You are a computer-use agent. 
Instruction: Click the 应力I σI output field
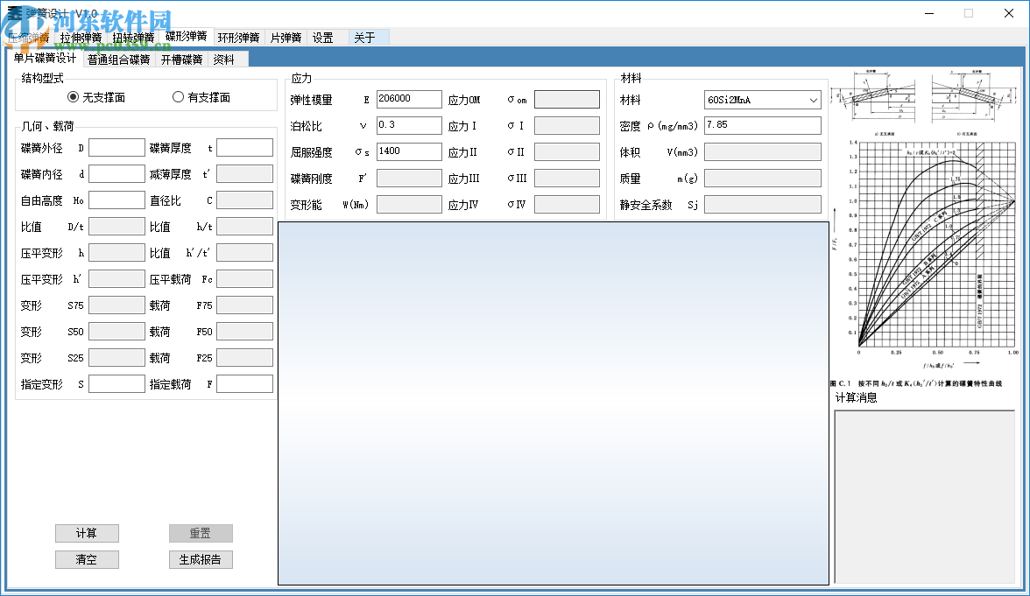(567, 125)
